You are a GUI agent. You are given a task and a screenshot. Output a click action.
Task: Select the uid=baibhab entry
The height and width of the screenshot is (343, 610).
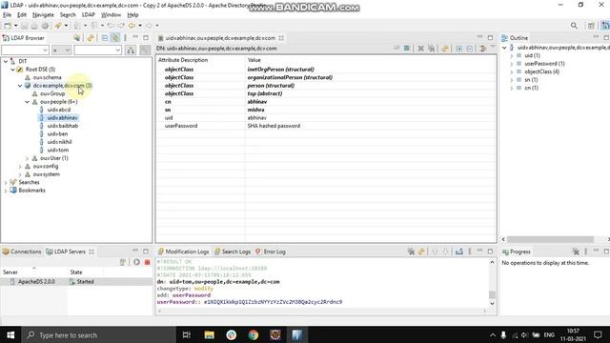(x=63, y=126)
